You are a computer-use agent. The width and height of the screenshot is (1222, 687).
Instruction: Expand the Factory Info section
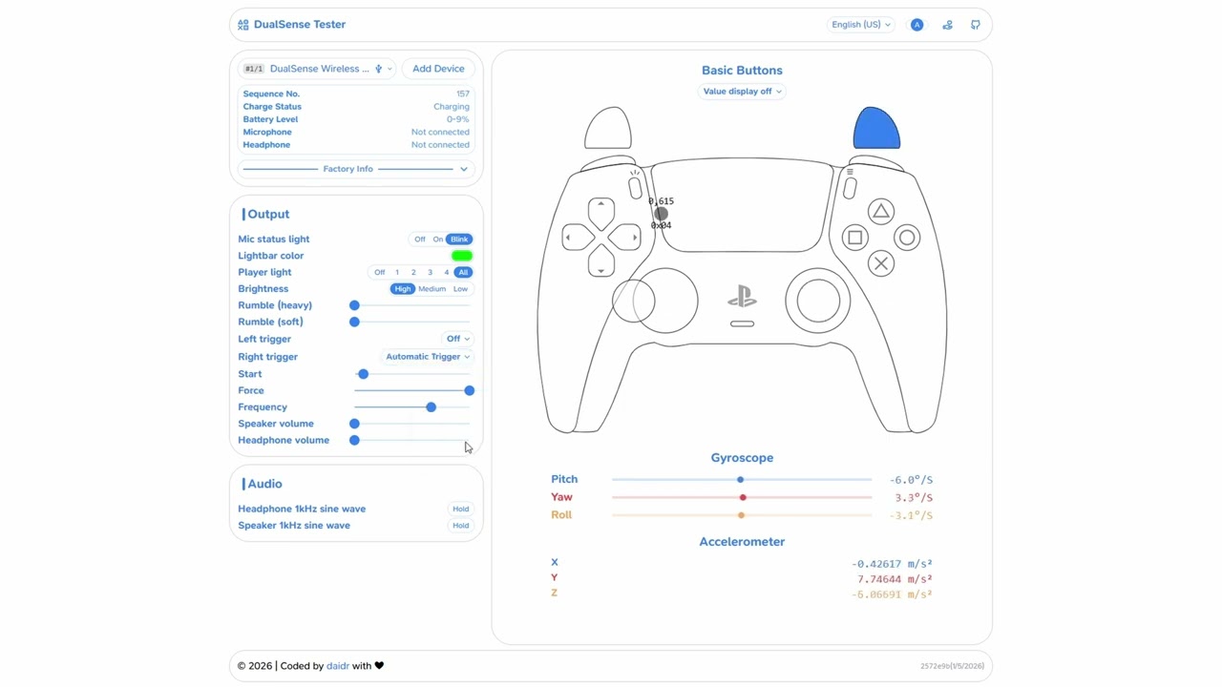point(356,169)
